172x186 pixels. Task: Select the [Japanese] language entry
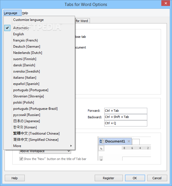(39, 121)
